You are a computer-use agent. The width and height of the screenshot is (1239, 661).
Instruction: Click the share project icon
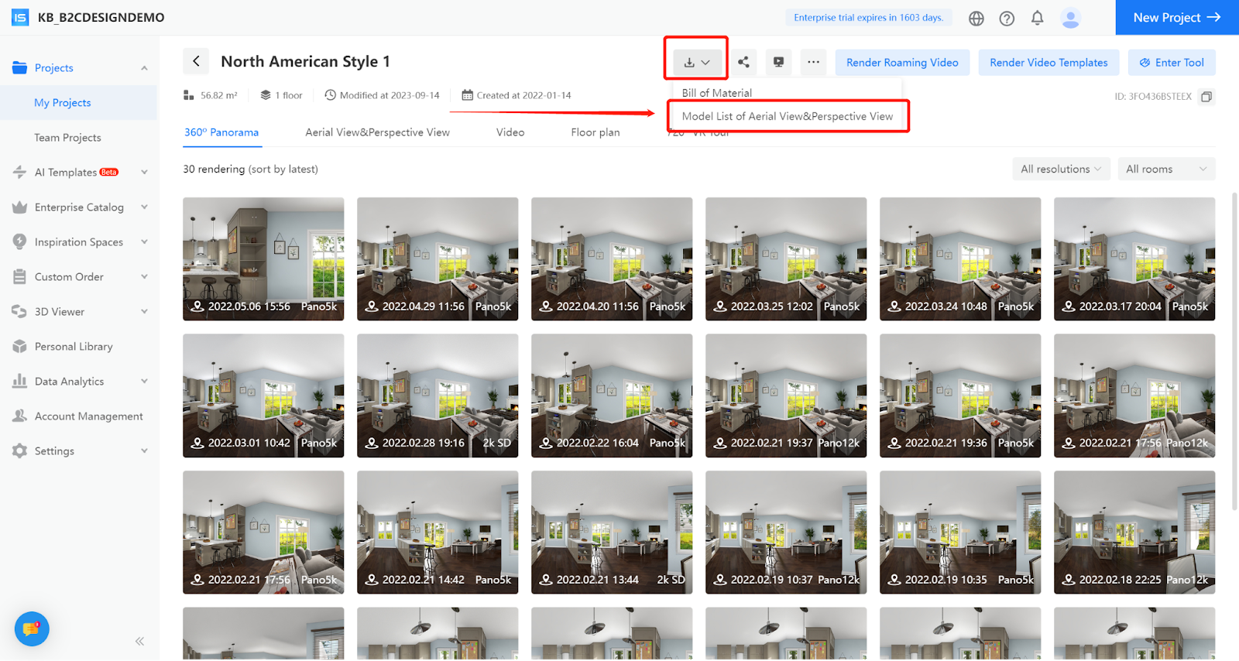pyautogui.click(x=743, y=63)
